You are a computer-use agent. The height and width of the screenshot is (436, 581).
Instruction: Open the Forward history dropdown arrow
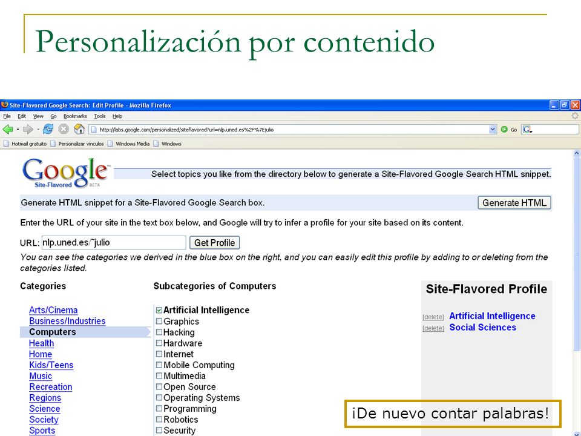click(38, 130)
